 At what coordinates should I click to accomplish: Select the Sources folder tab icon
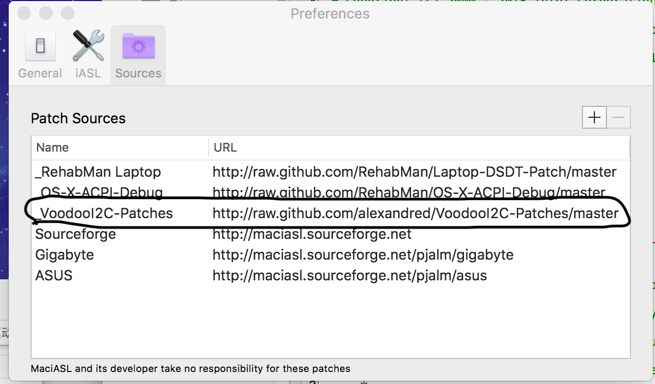pyautogui.click(x=138, y=46)
